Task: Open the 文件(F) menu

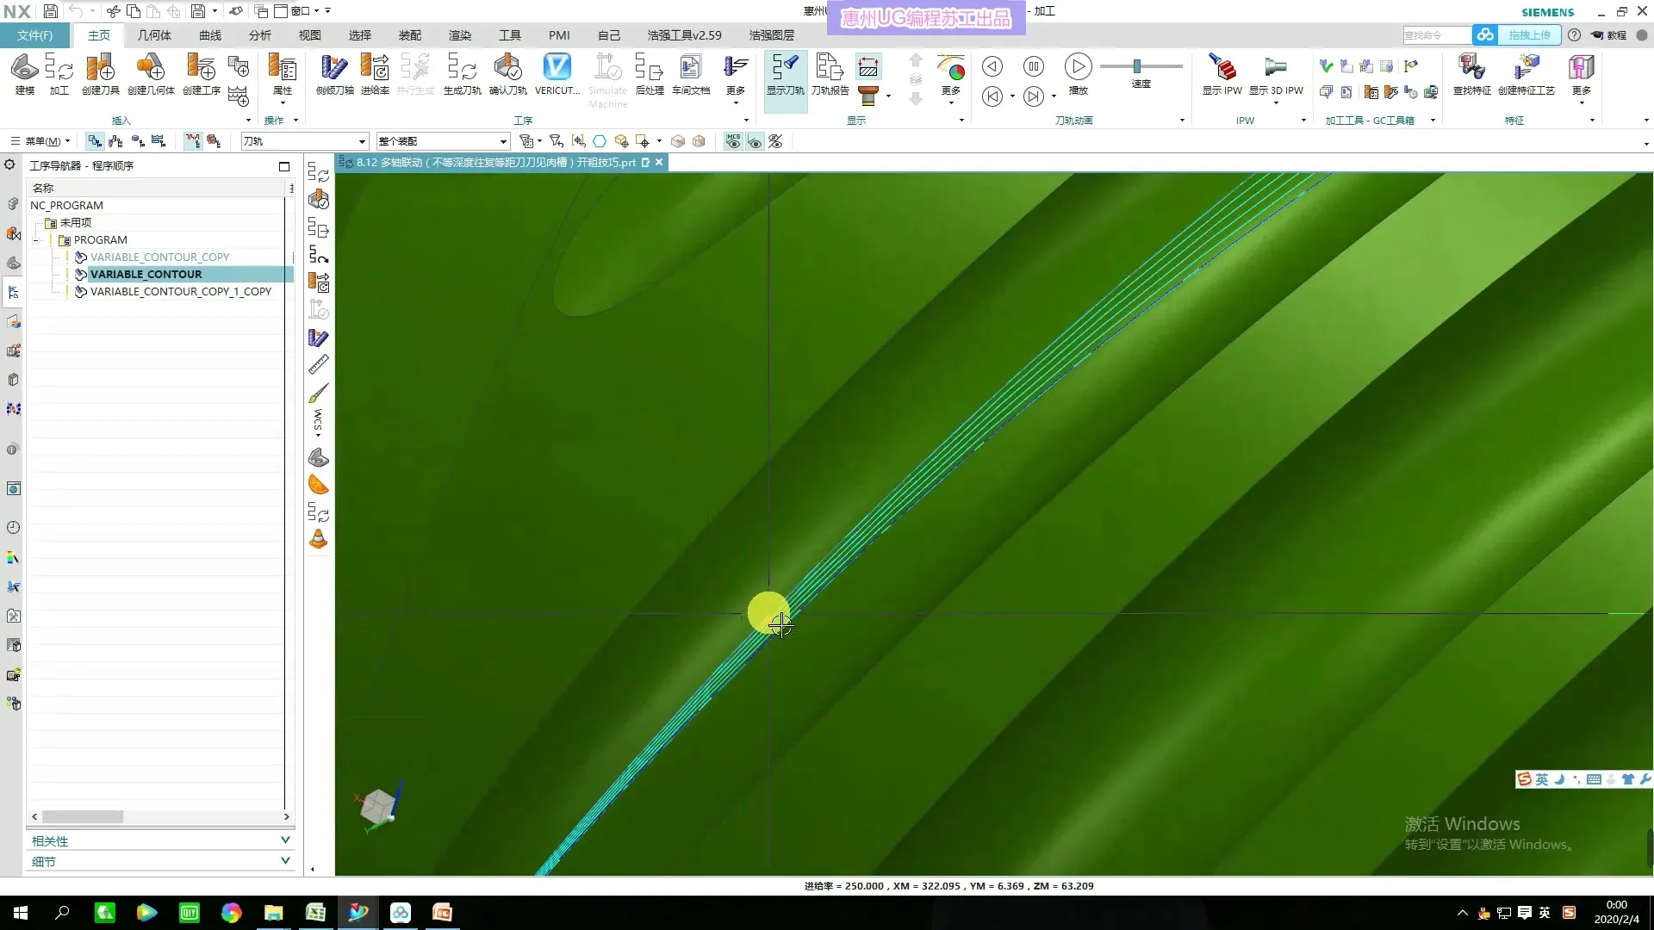Action: pyautogui.click(x=34, y=35)
